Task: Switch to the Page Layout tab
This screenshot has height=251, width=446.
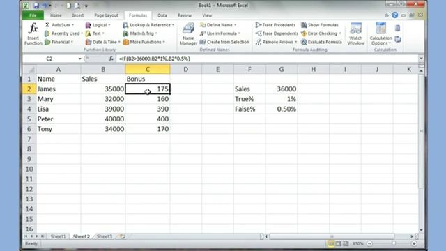Action: (106, 15)
